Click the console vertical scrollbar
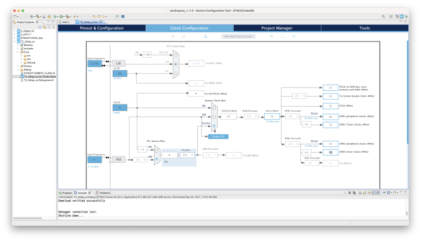The image size is (421, 241). click(407, 213)
